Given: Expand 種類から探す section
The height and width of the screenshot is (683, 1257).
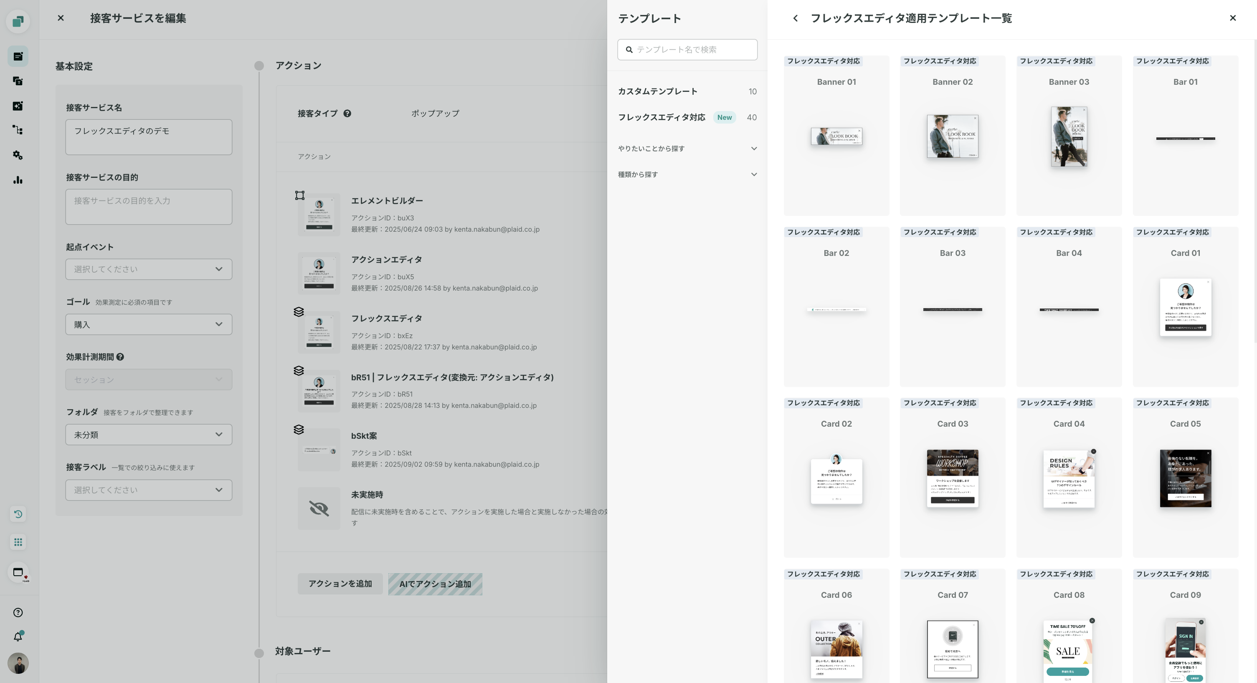Looking at the screenshot, I should pyautogui.click(x=687, y=174).
